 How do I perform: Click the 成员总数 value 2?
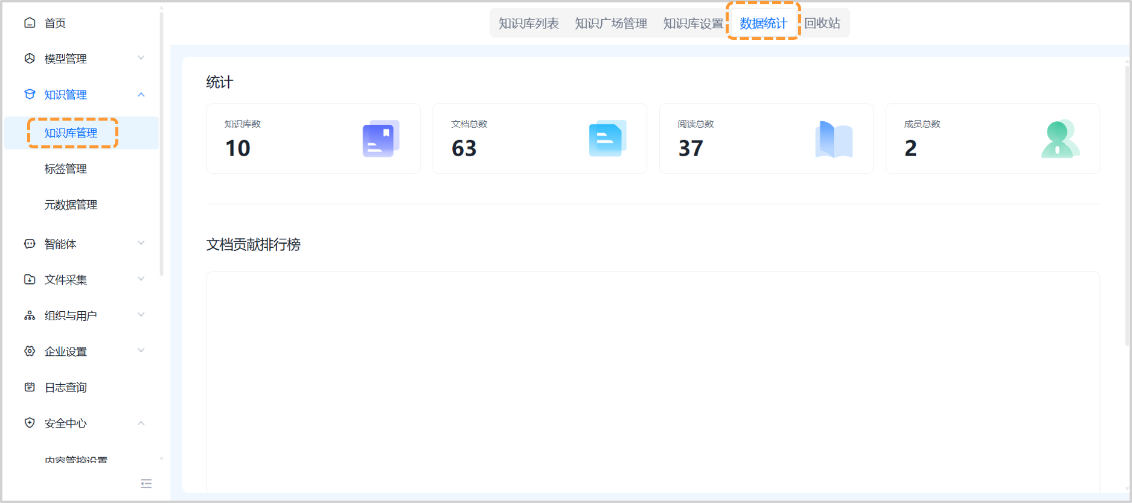(910, 148)
